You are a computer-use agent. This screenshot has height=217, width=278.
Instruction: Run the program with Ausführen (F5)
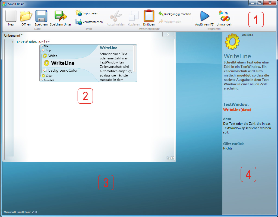[x=205, y=16]
